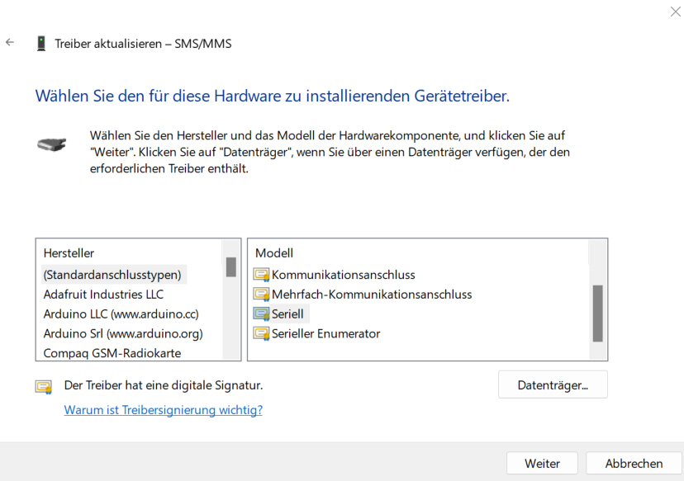Screen dimensions: 684x481
Task: Select Compaq GSM-Radiokarte manufacturer
Action: pyautogui.click(x=112, y=353)
